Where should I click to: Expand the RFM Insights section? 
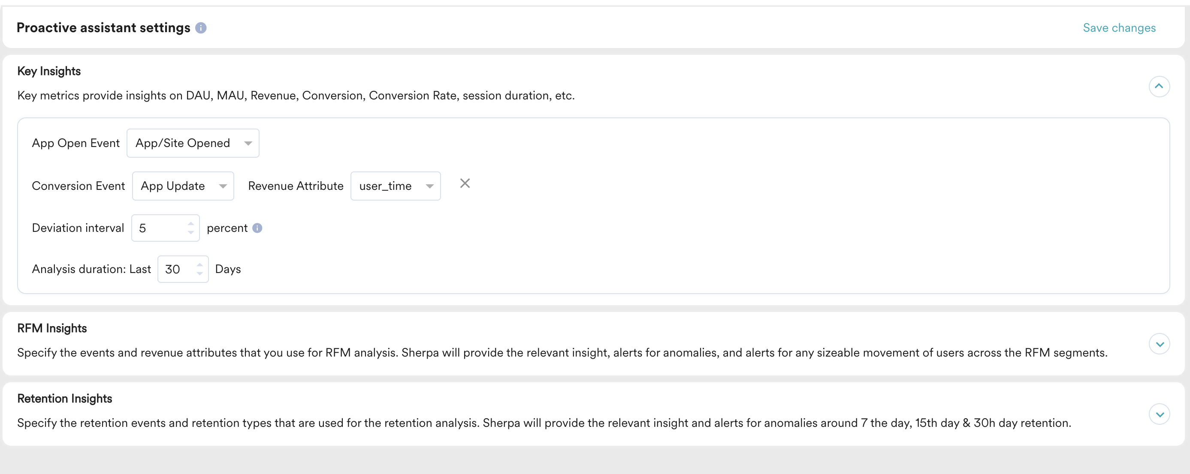[1159, 344]
